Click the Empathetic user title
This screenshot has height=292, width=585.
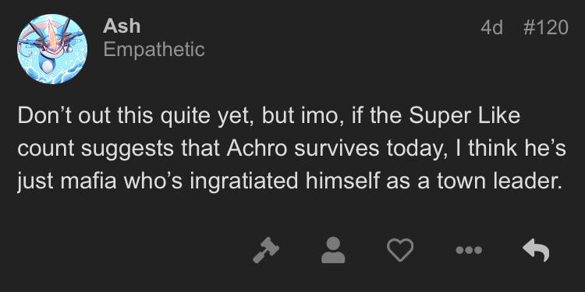tap(154, 50)
